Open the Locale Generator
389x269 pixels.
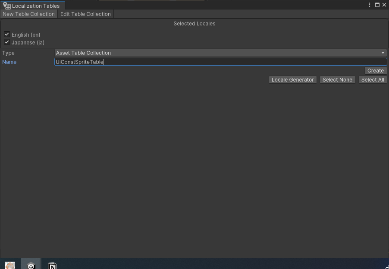point(292,80)
